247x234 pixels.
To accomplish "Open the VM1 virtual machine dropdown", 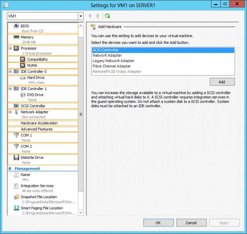I will tap(81, 16).
